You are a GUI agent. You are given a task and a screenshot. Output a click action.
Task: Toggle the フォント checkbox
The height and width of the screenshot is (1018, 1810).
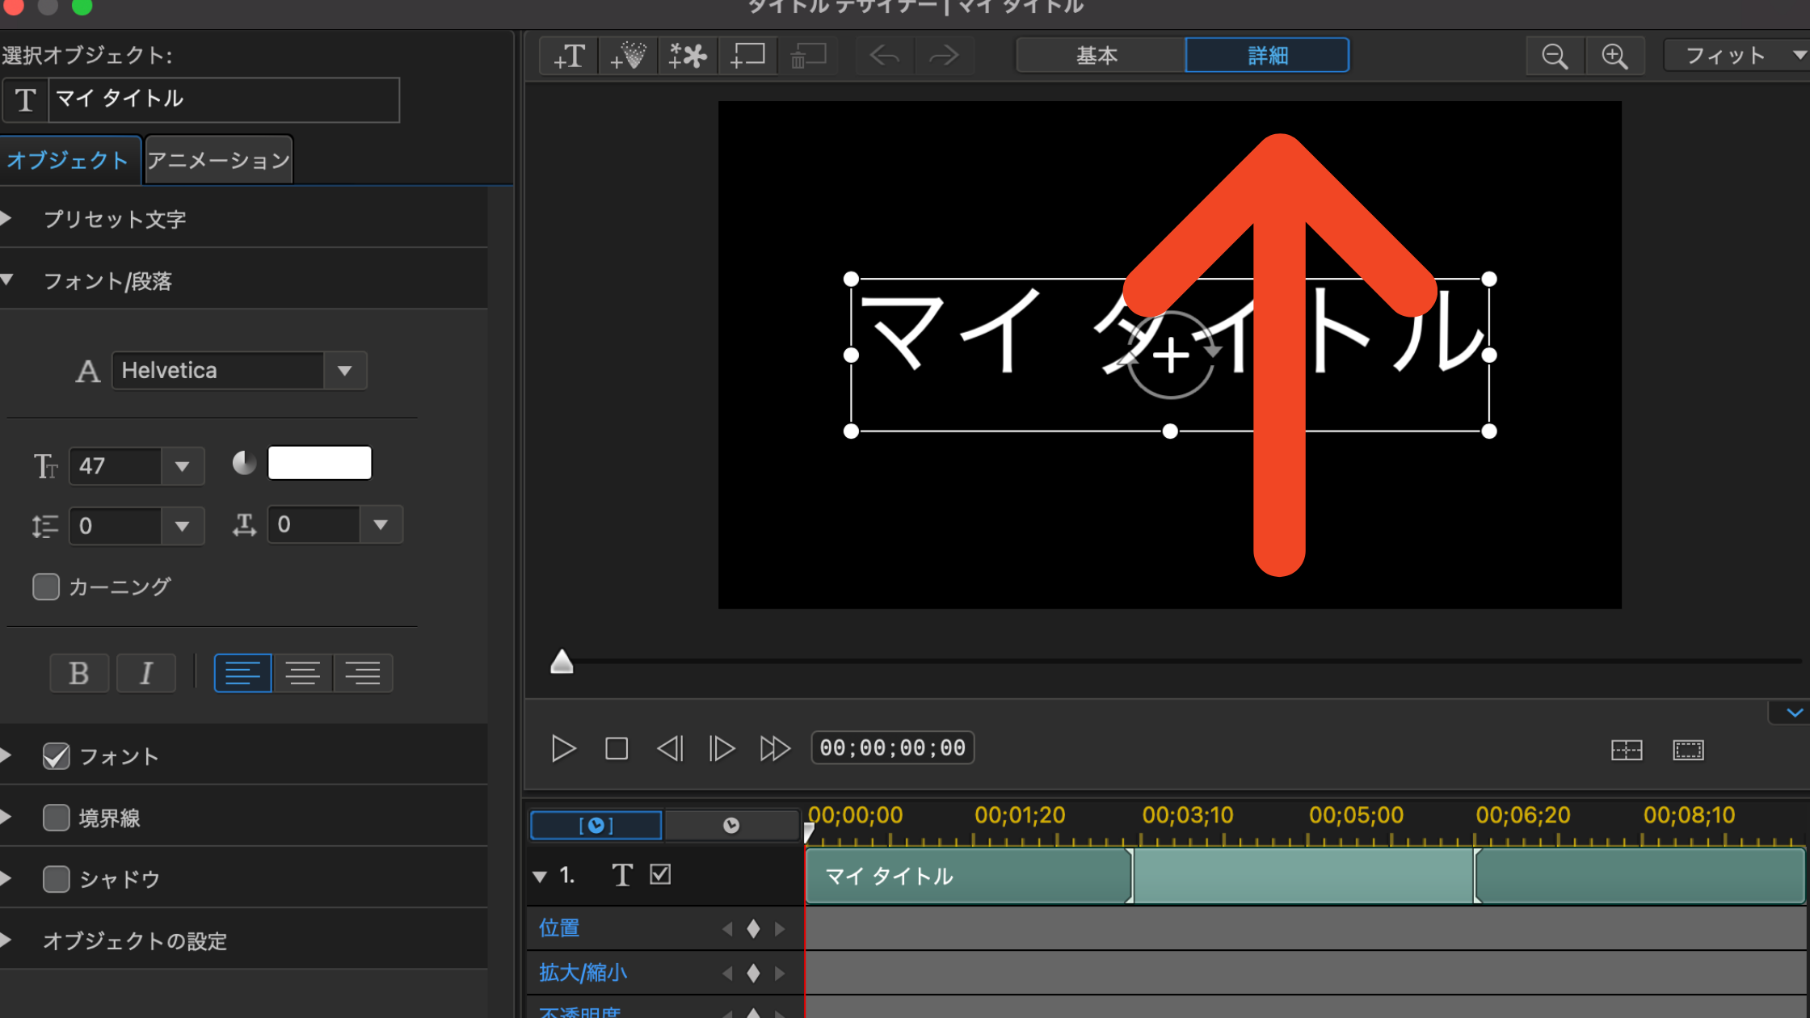click(55, 755)
